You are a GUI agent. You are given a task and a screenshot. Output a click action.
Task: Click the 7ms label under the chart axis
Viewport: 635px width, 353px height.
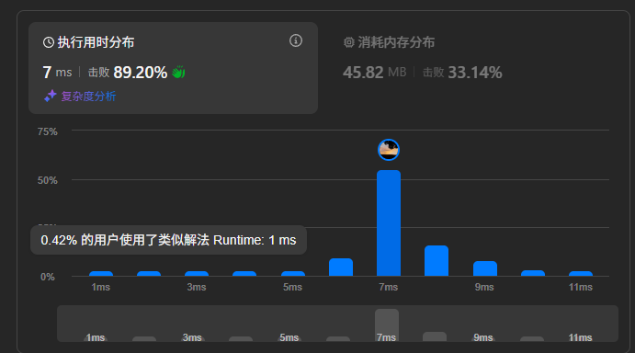pyautogui.click(x=389, y=287)
